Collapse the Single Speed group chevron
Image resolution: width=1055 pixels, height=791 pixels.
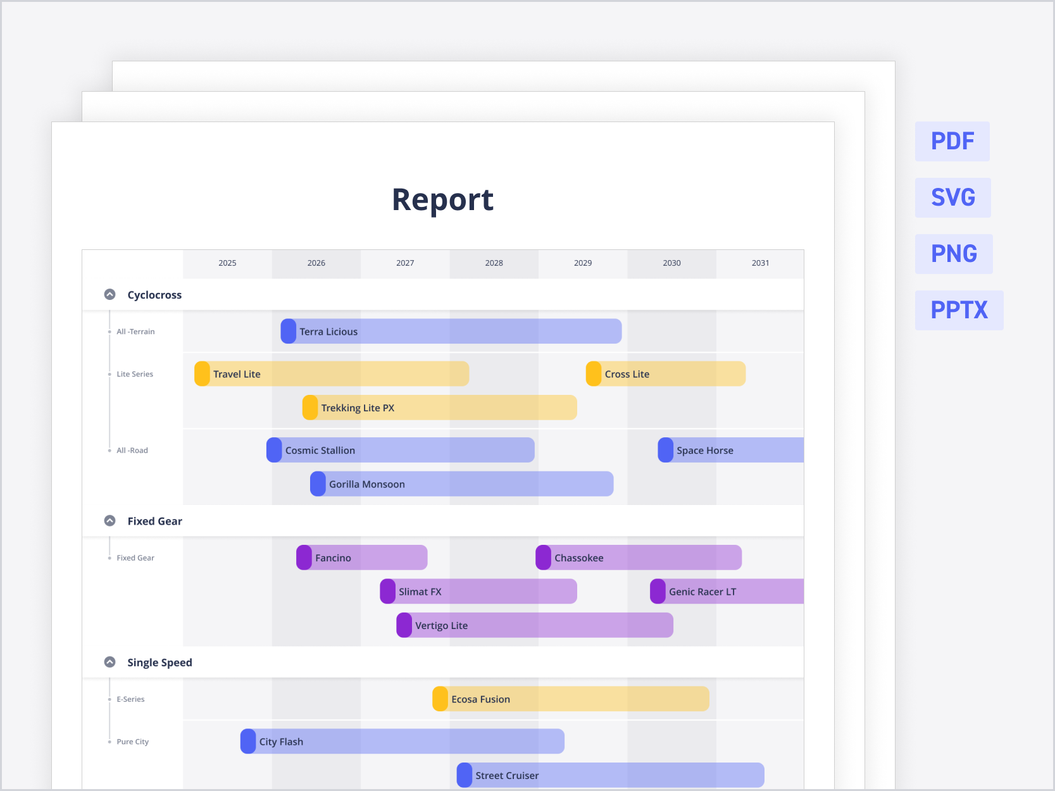click(110, 662)
